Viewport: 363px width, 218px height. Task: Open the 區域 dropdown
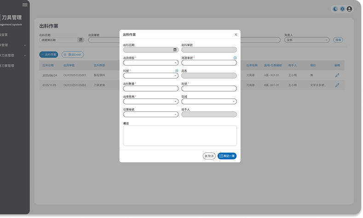(x=209, y=101)
